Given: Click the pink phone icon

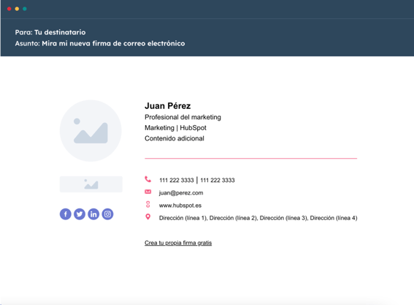Looking at the screenshot, I should coord(147,179).
